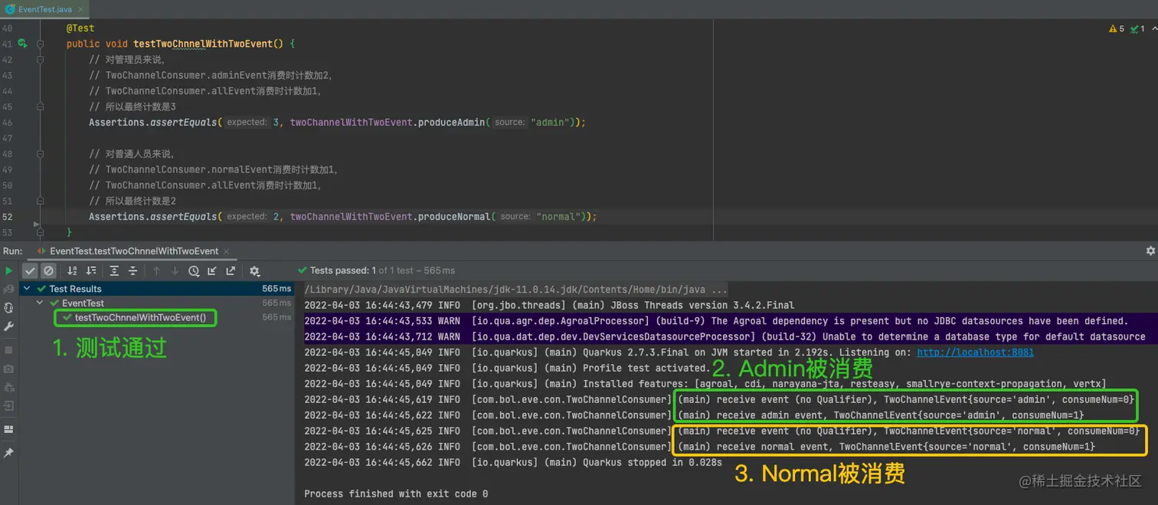1158x505 pixels.
Task: Open Run tool window gear options
Action: [x=1150, y=251]
